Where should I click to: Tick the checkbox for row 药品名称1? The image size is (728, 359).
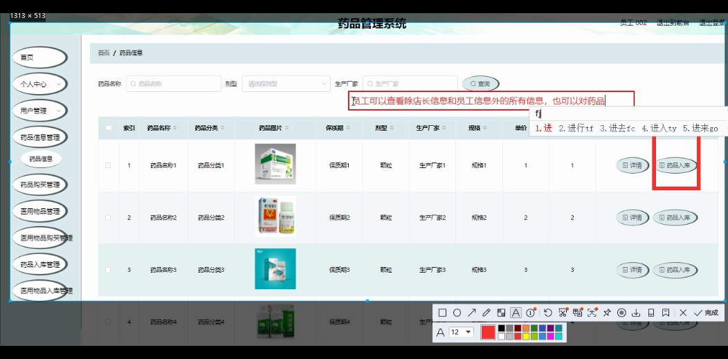pyautogui.click(x=108, y=165)
